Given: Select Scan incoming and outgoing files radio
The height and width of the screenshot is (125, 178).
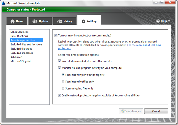Looking at the screenshot, I should (x=63, y=75).
